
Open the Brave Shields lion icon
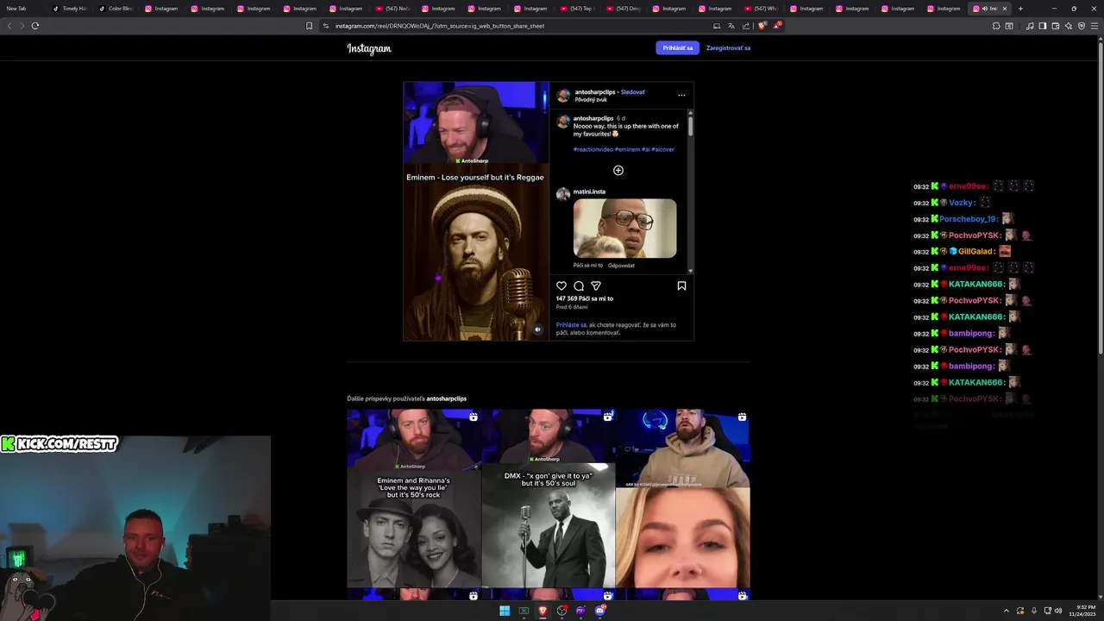[x=762, y=26]
